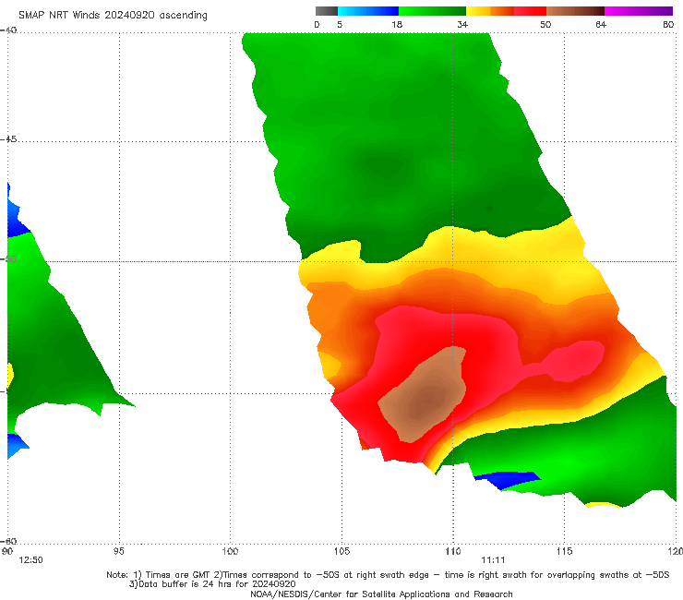Screen dimensions: 683x600
Task: Click the title 'SMAP NRT Winds 20240920 ascending'
Action: coord(113,15)
